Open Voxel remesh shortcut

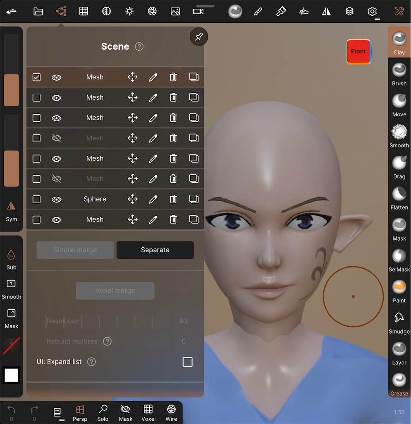pyautogui.click(x=148, y=413)
